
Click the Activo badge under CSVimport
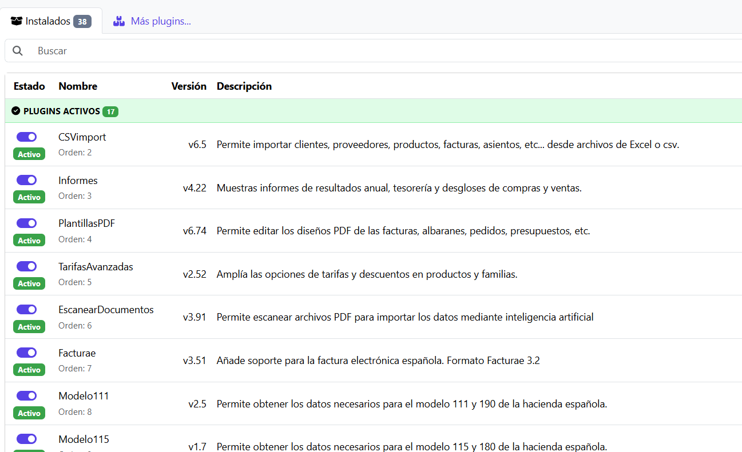coord(29,154)
